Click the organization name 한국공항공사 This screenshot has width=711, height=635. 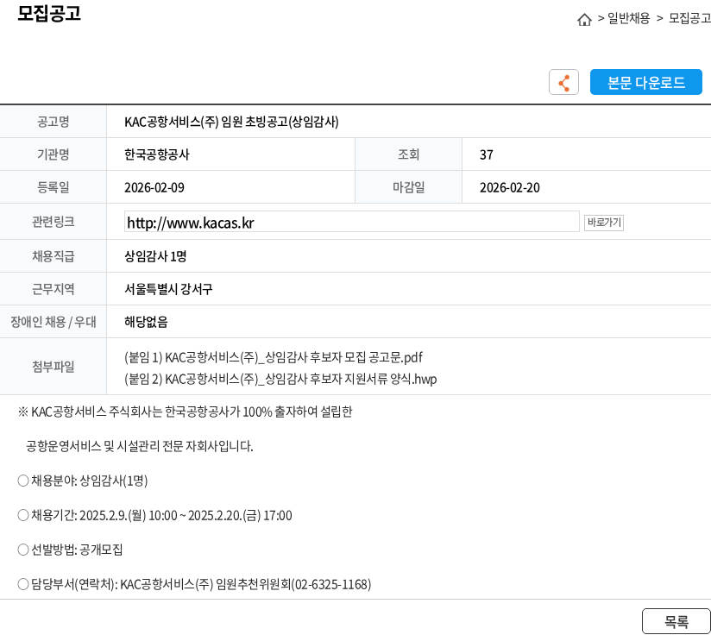(x=156, y=154)
